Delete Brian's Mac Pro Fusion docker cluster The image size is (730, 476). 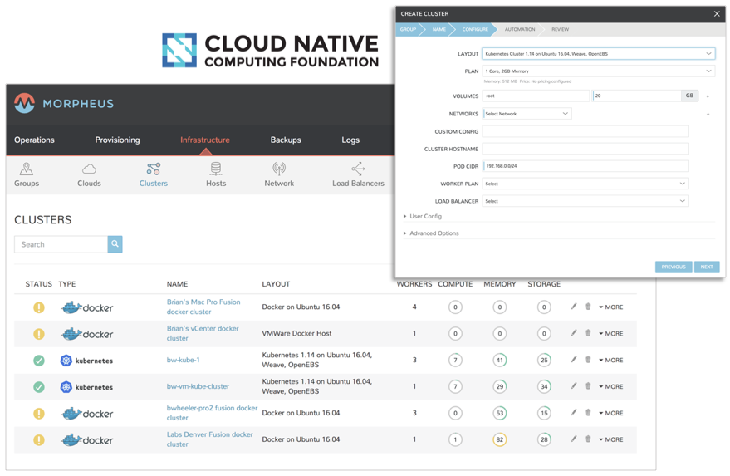[588, 306]
